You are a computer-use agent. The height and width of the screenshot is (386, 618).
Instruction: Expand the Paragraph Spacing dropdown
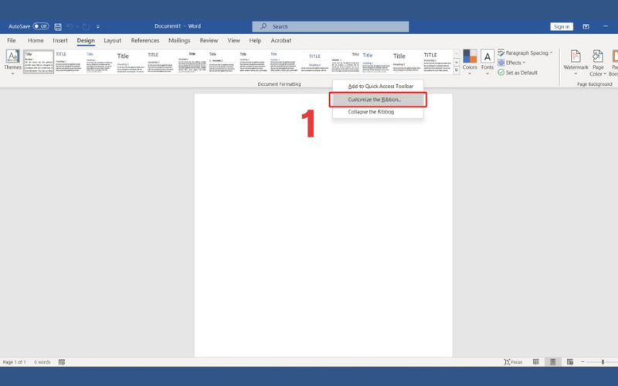pyautogui.click(x=525, y=53)
